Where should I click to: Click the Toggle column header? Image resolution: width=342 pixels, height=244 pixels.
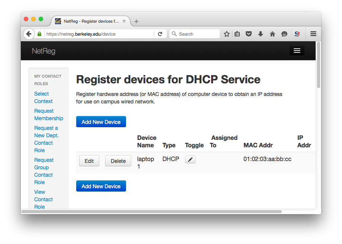tap(194, 145)
